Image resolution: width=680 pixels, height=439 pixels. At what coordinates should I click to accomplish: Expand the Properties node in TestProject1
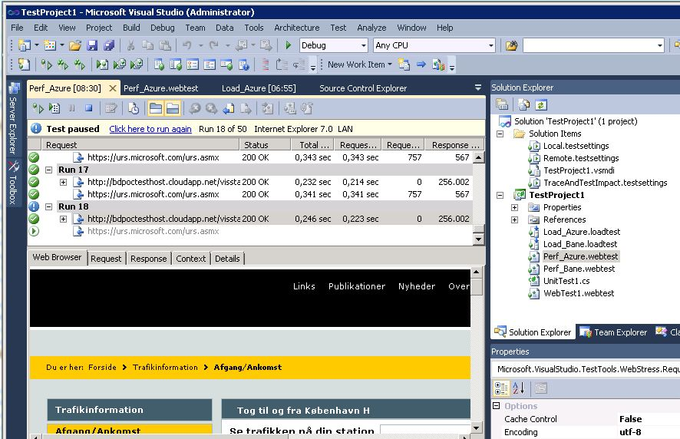coord(514,207)
